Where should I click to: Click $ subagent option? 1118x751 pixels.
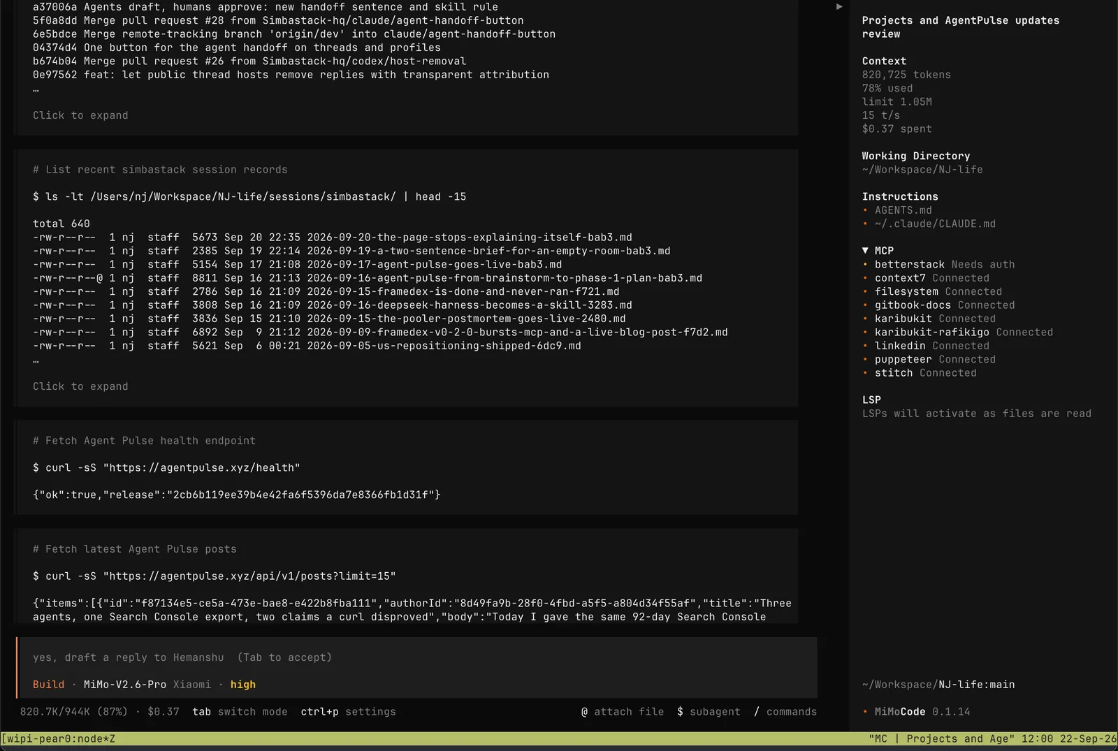point(709,712)
